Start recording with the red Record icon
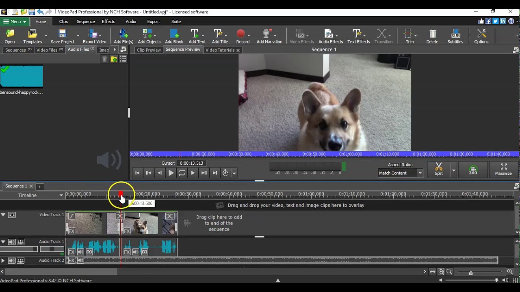Screen dimensions: 520x292 [x=241, y=34]
